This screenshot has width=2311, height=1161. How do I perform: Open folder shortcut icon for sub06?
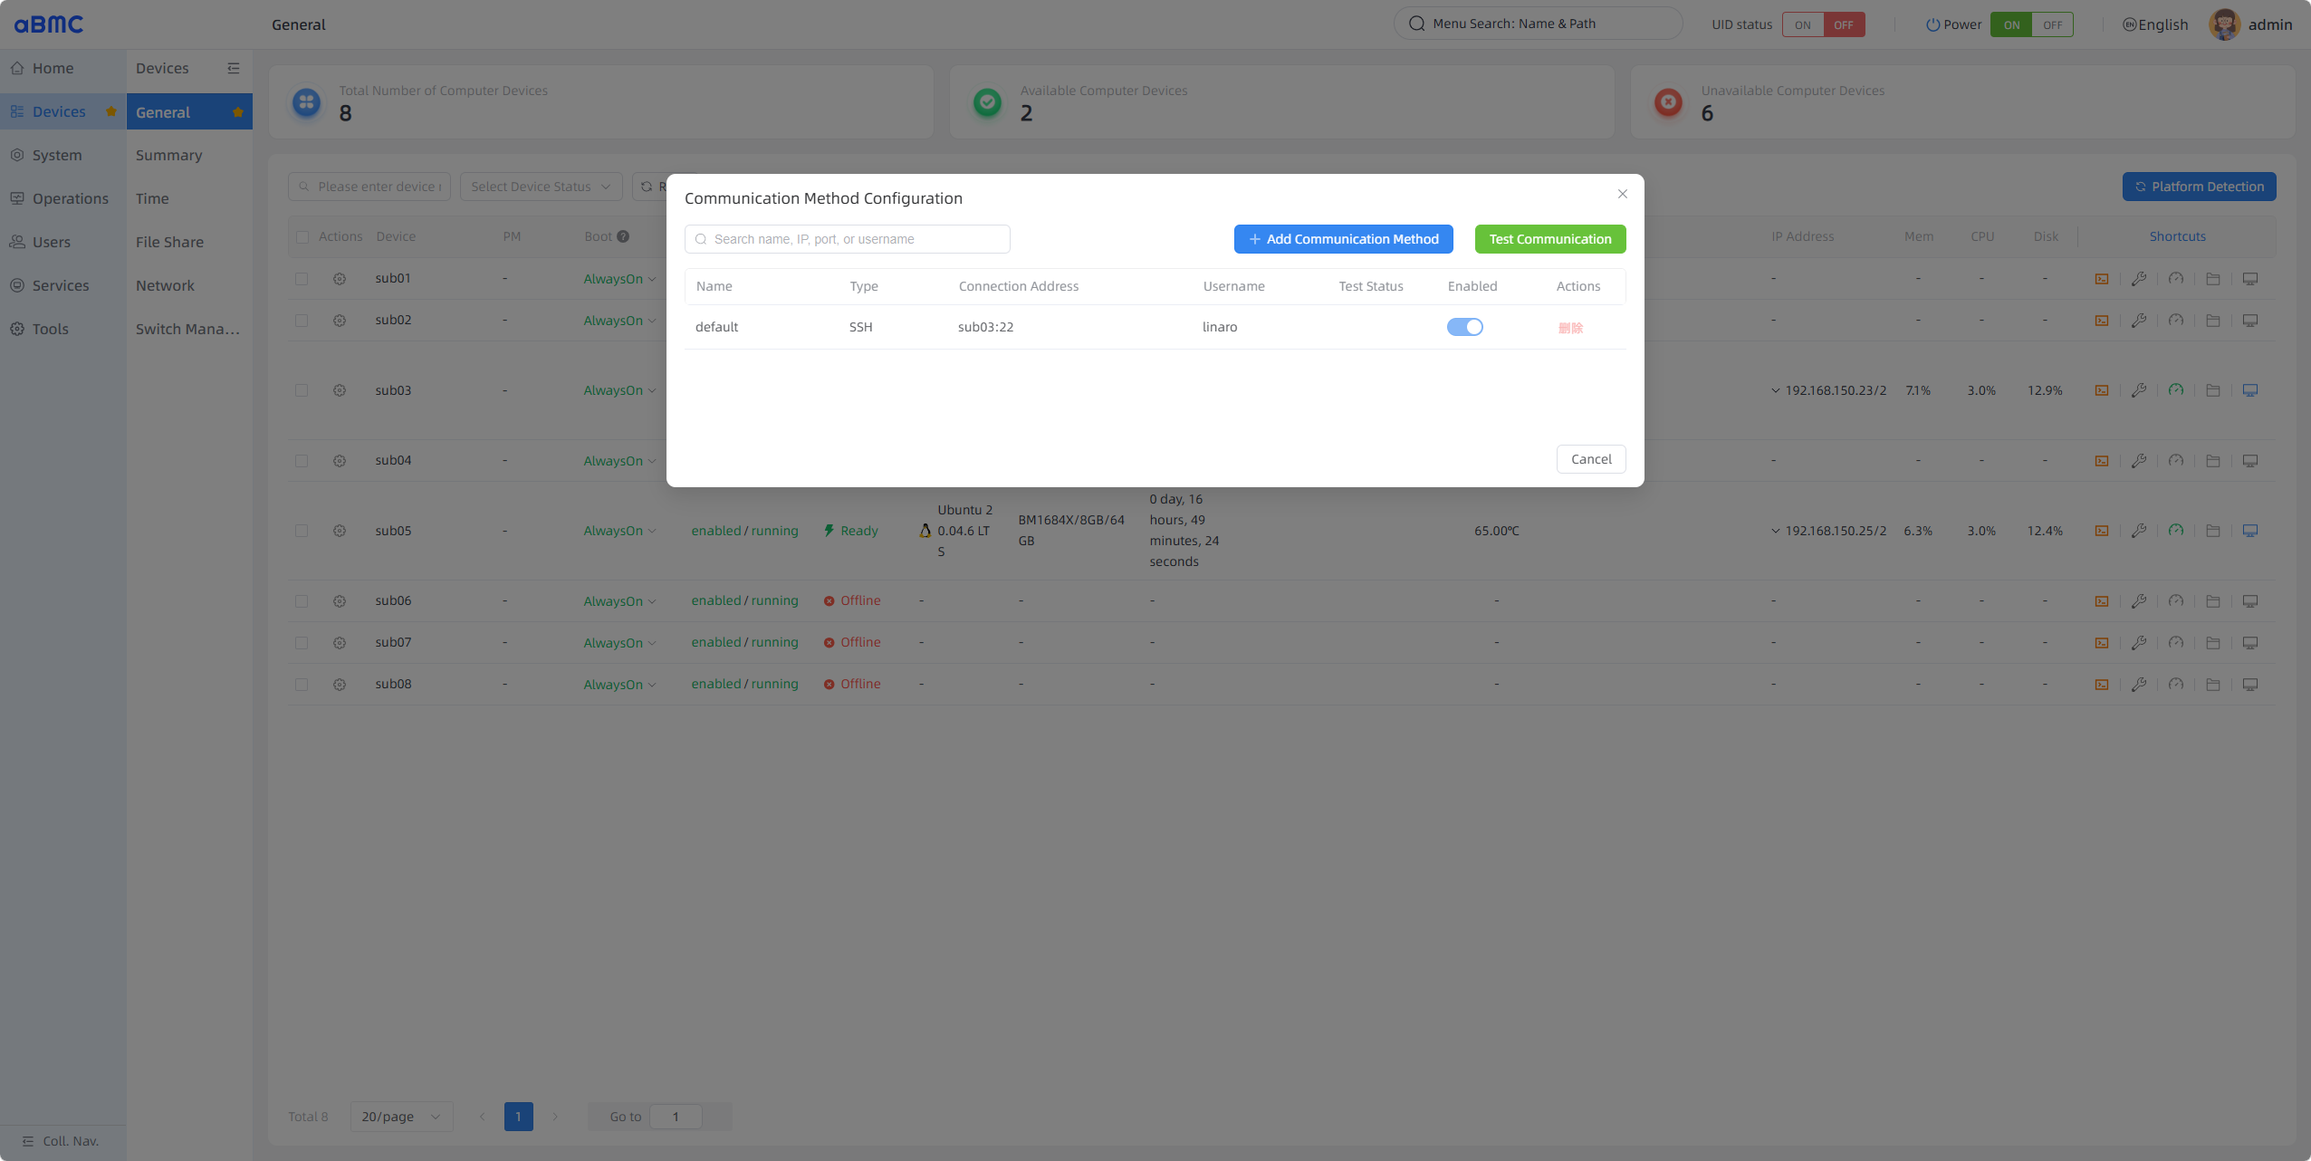tap(2213, 601)
